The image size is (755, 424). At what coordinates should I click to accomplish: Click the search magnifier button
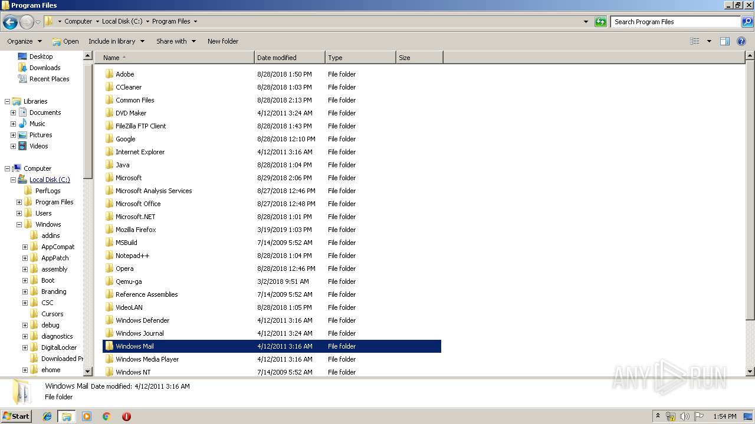(x=747, y=22)
